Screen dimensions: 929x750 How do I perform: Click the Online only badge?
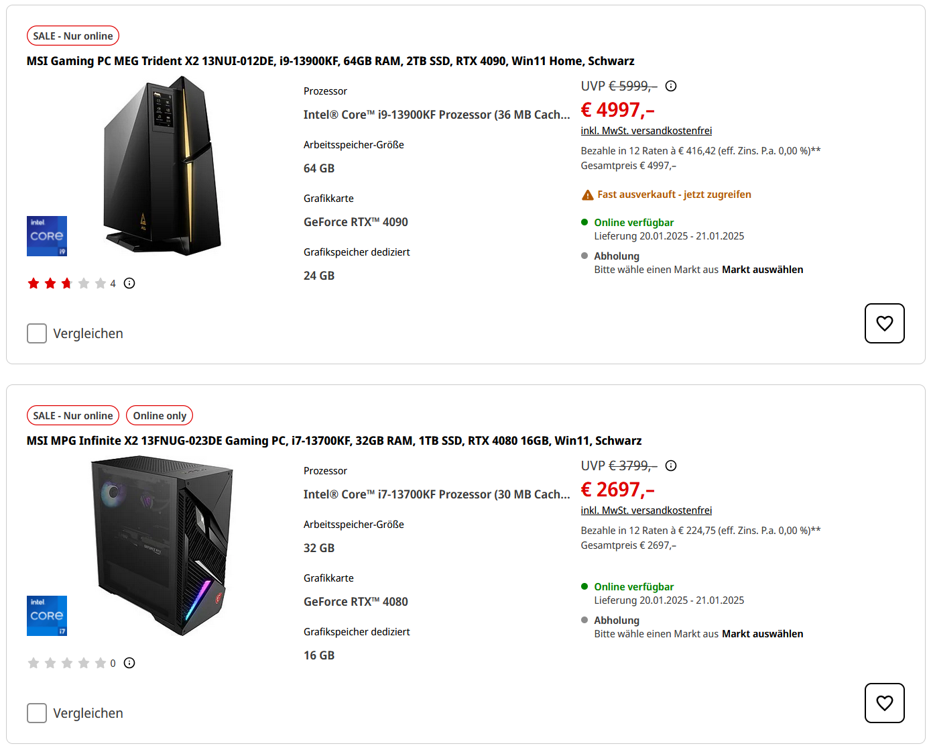pos(160,416)
